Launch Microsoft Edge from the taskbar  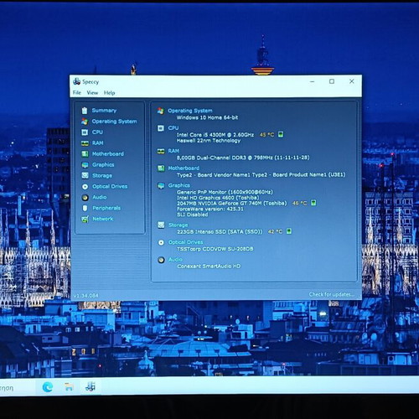pyautogui.click(x=48, y=387)
